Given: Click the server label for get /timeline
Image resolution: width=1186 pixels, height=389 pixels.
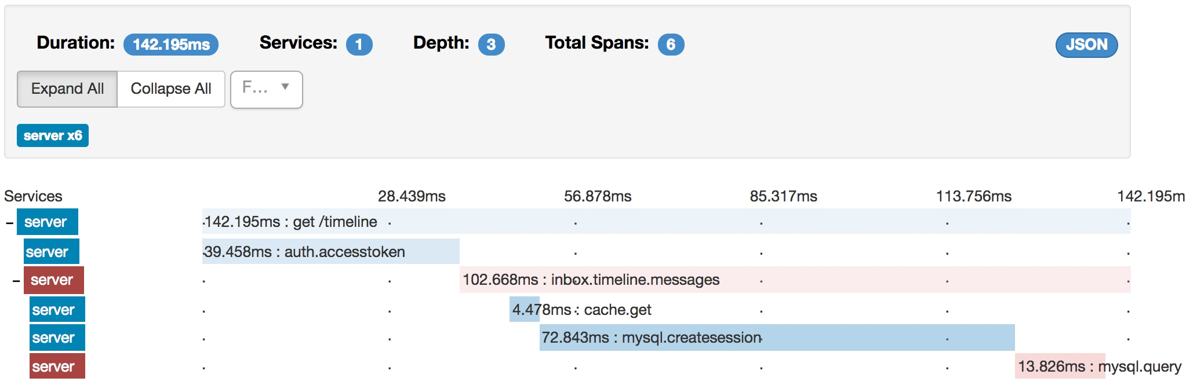Looking at the screenshot, I should point(48,222).
